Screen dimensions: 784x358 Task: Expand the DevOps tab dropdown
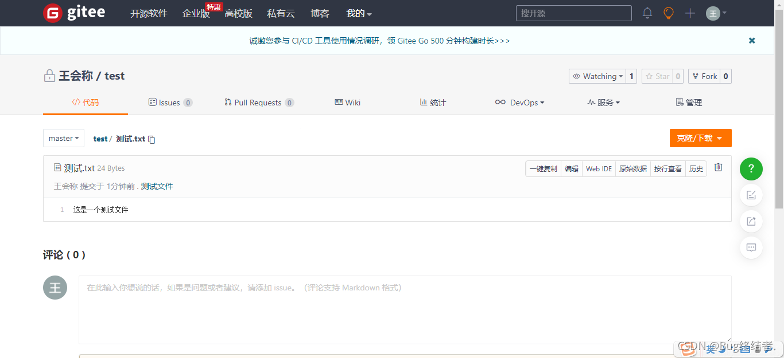[519, 103]
